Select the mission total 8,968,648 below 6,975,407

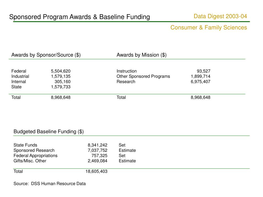[x=201, y=97]
